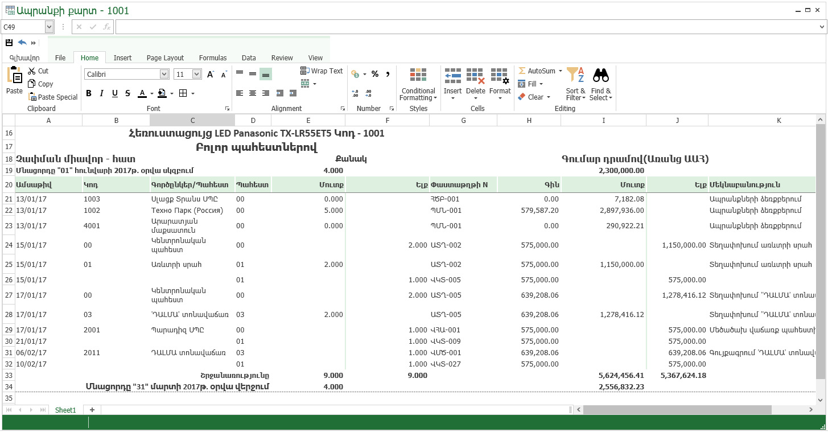The height and width of the screenshot is (432, 828).
Task: Toggle bold formatting
Action: 89,93
